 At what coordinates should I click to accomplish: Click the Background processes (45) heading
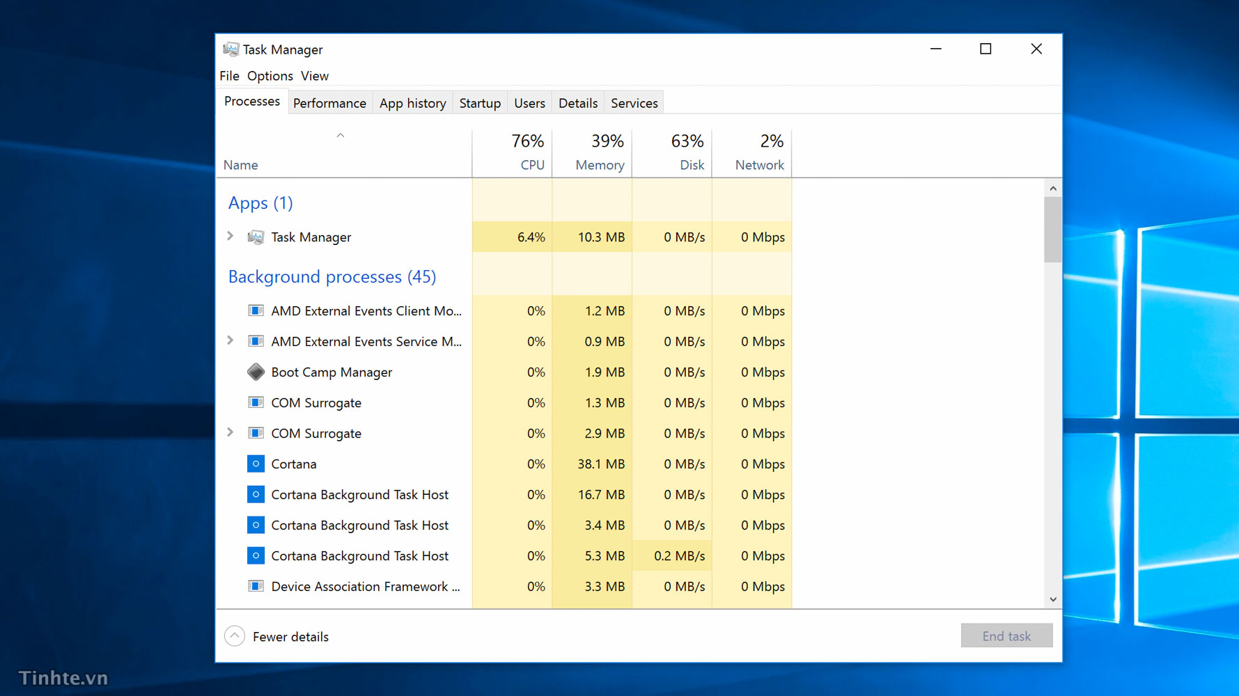coord(332,277)
